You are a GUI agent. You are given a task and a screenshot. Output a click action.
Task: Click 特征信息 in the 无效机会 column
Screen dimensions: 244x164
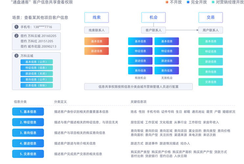[x=166, y=51]
